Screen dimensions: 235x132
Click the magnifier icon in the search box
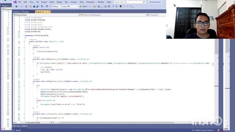tap(144, 2)
